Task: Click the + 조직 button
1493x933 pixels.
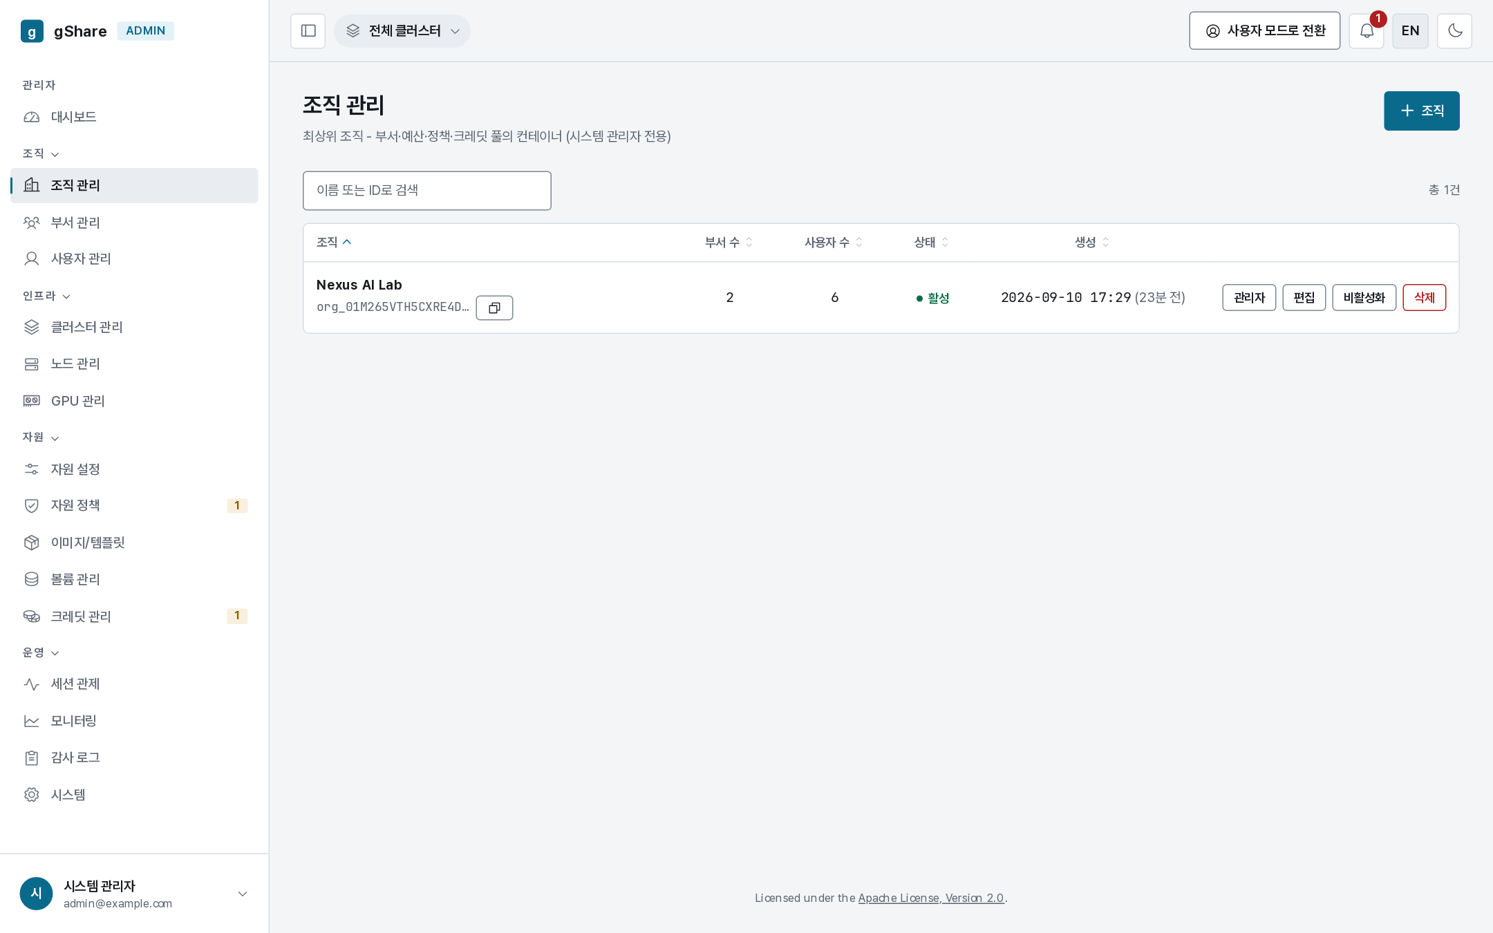Action: click(1421, 111)
